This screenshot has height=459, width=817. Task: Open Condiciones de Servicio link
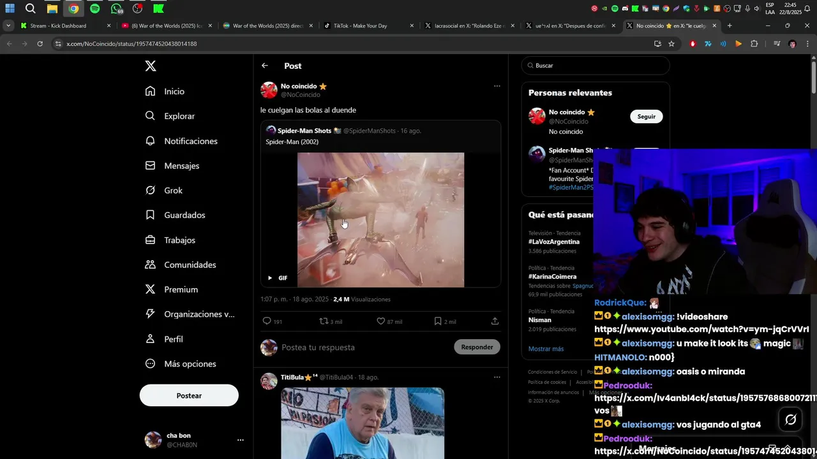coord(552,372)
